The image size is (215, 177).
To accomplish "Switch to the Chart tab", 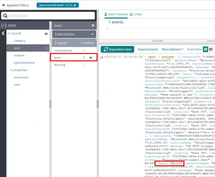I will pyautogui.click(x=136, y=14).
